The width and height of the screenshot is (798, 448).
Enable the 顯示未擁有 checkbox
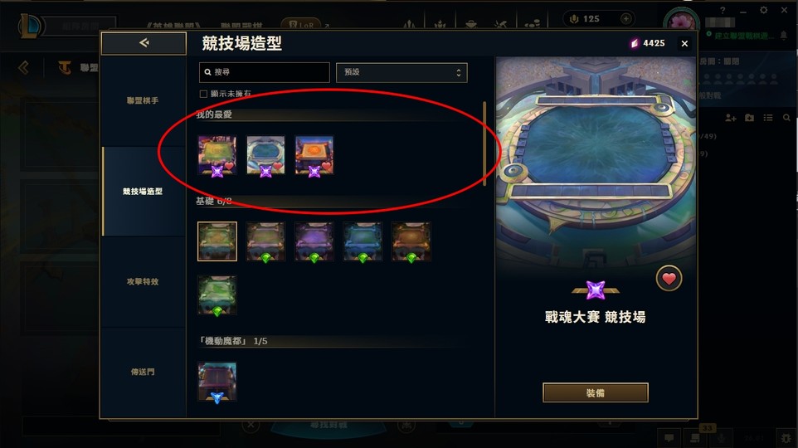tap(203, 94)
